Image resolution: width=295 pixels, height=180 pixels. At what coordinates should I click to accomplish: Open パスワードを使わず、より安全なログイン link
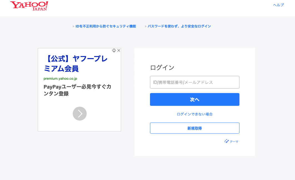179,26
